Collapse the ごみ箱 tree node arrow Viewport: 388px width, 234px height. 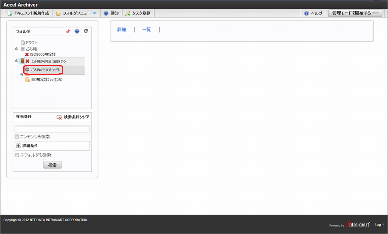coord(16,49)
